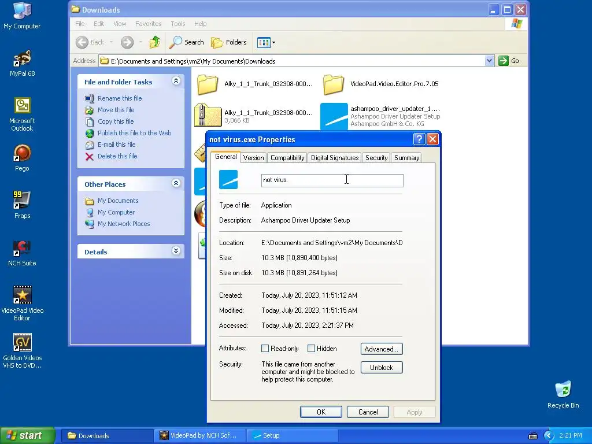Go up one folder level
Viewport: 592px width, 444px height.
pyautogui.click(x=154, y=42)
